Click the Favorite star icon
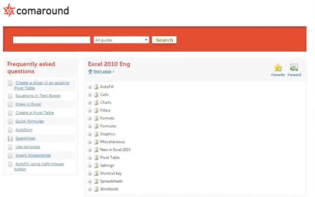 tap(278, 68)
